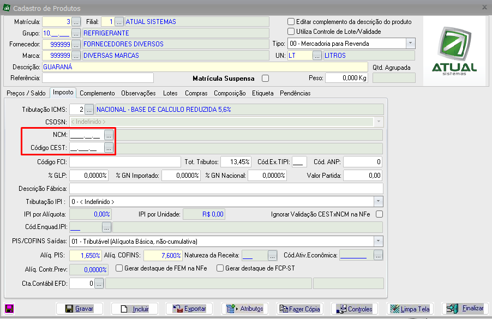Screen dimensions: 492x319
Task: Open the Tributação ICMS lookup button
Action: 89,110
